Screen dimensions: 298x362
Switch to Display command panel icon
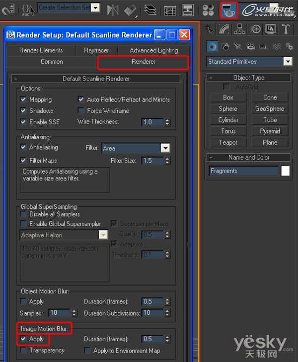[271, 29]
